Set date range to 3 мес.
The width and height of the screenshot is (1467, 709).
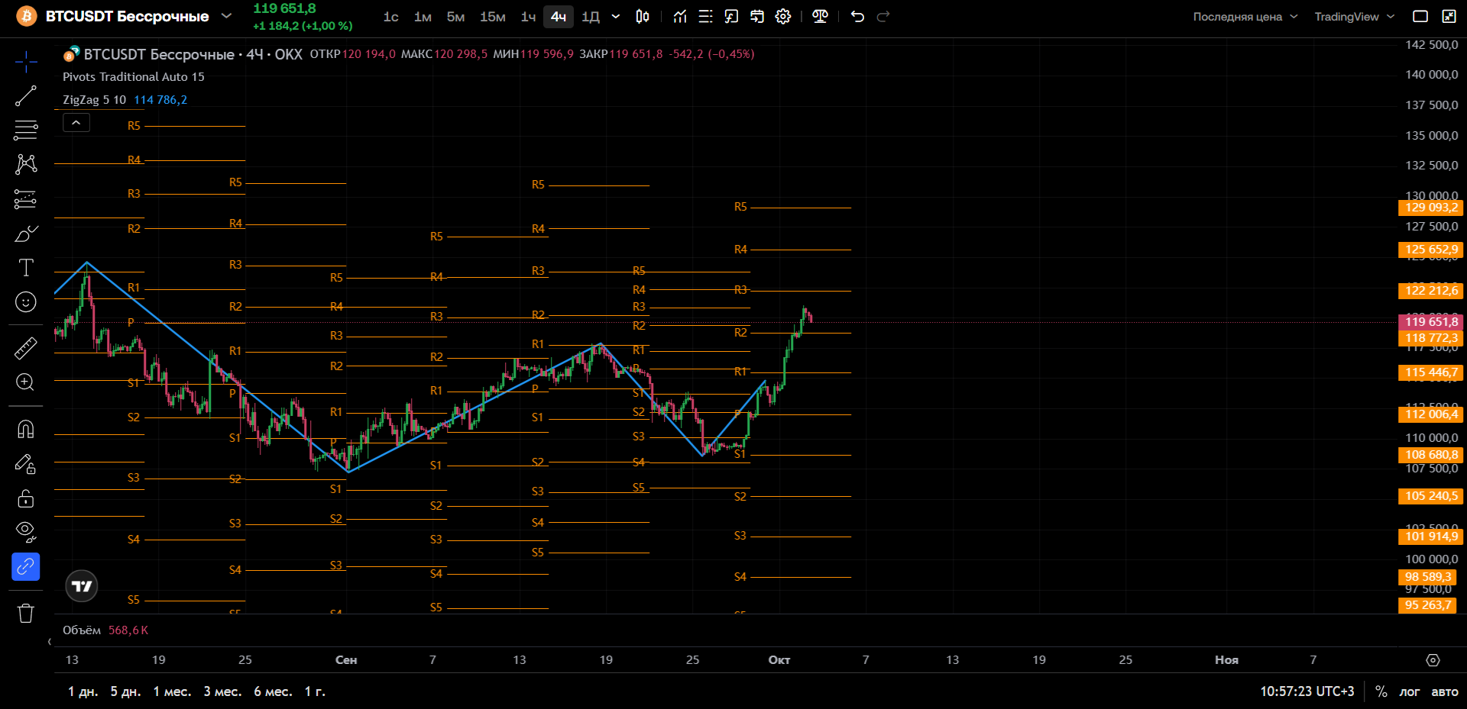(x=222, y=691)
